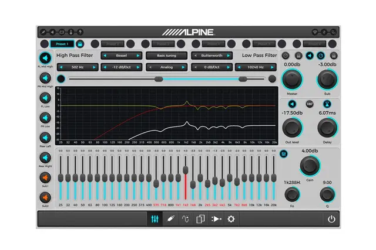Toggle the black circle beside high pass slider
376x250 pixels.
61,78
